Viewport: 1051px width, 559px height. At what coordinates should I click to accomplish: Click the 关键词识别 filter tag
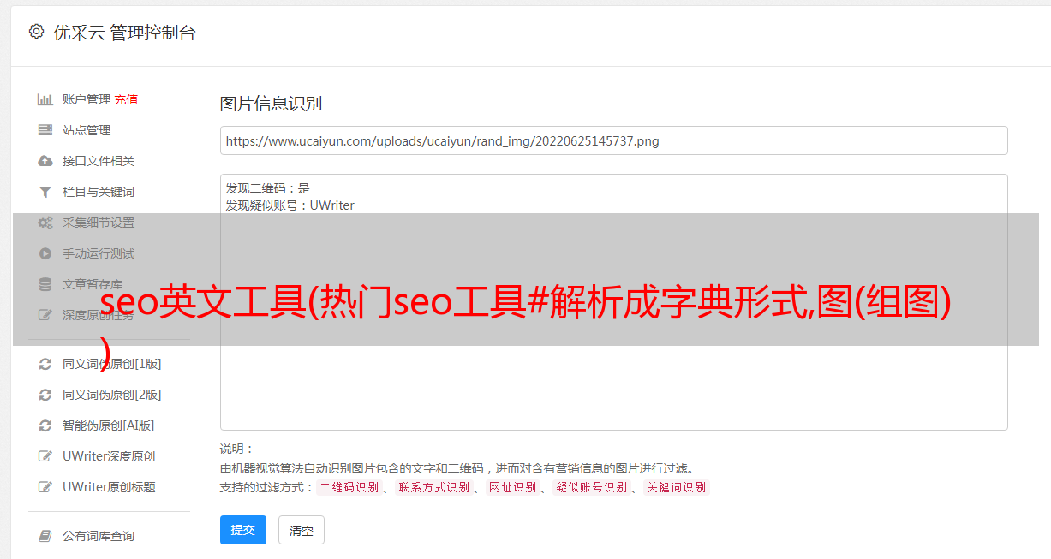point(676,487)
